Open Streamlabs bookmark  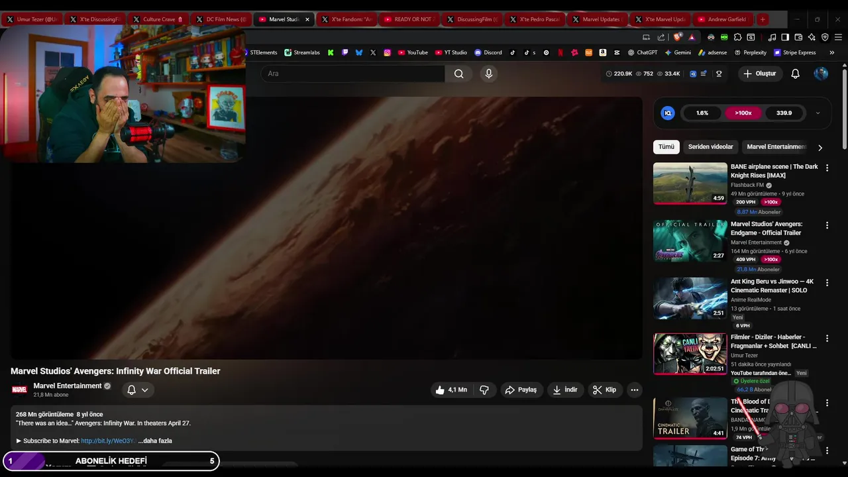tap(302, 52)
